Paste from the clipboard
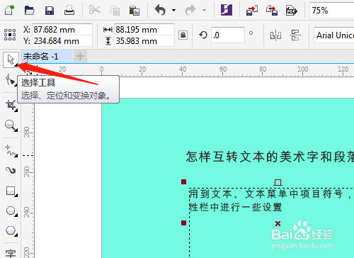 [x=135, y=11]
